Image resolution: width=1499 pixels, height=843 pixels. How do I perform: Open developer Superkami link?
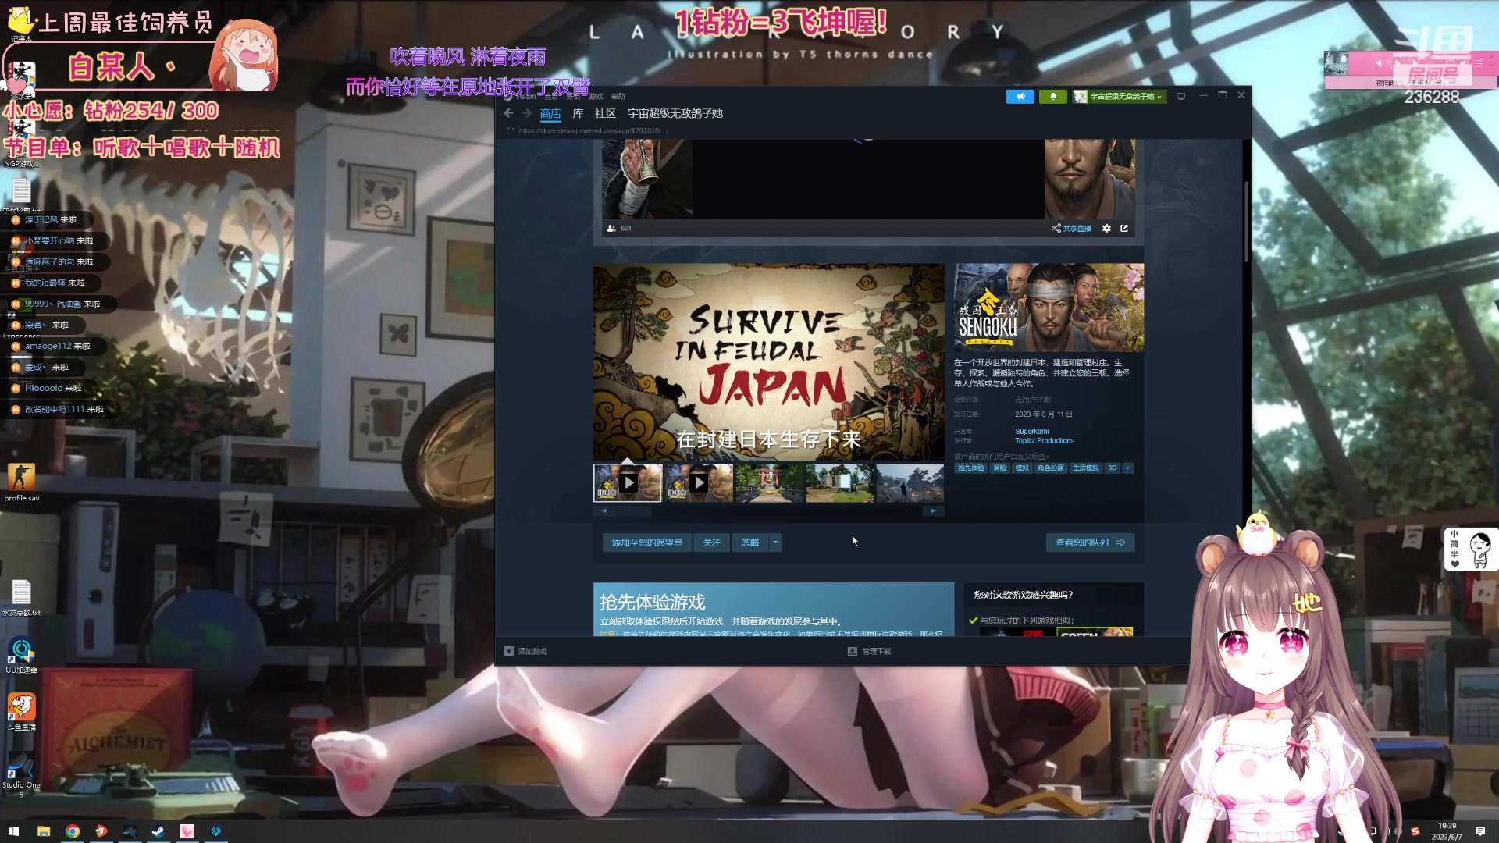1031,432
